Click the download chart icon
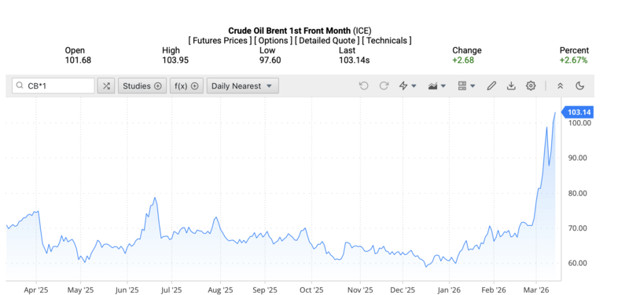The image size is (629, 295). coord(511,86)
